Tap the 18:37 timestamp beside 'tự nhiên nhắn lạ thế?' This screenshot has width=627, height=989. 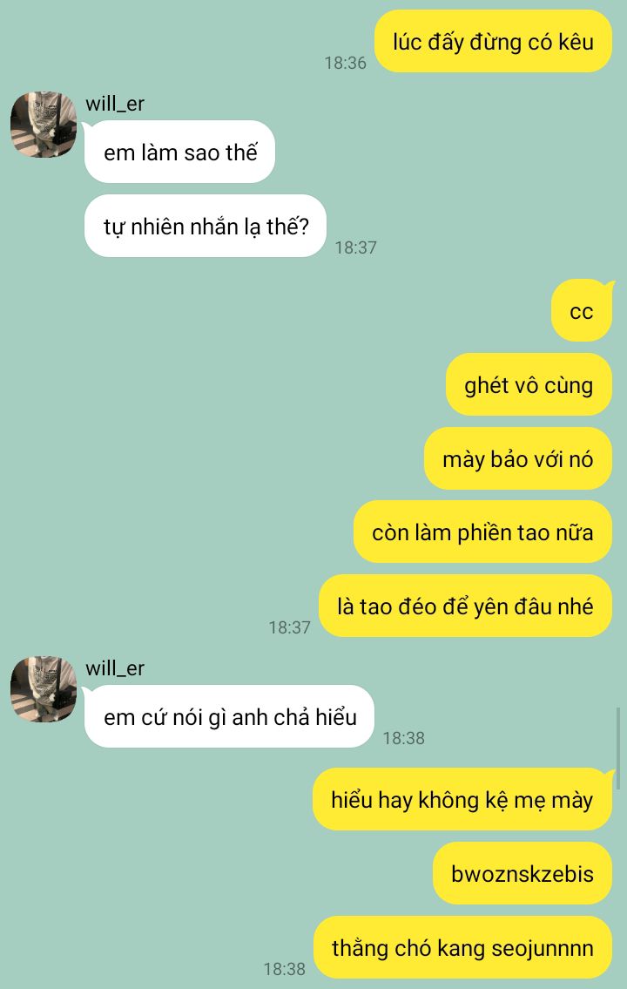[356, 247]
